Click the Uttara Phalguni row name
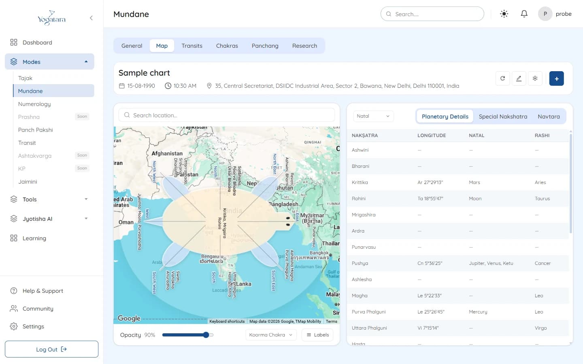583x364 pixels. point(369,328)
